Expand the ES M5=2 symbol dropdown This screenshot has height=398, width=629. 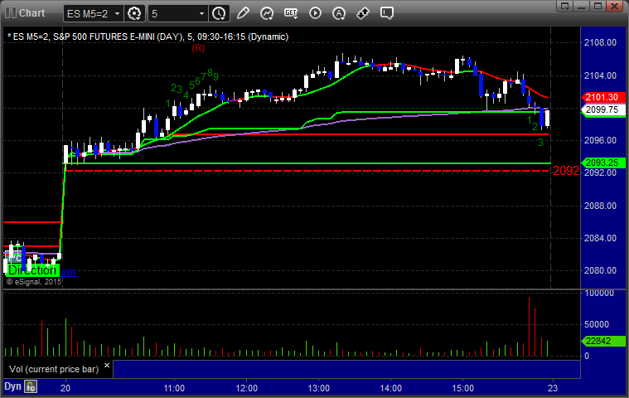[117, 13]
